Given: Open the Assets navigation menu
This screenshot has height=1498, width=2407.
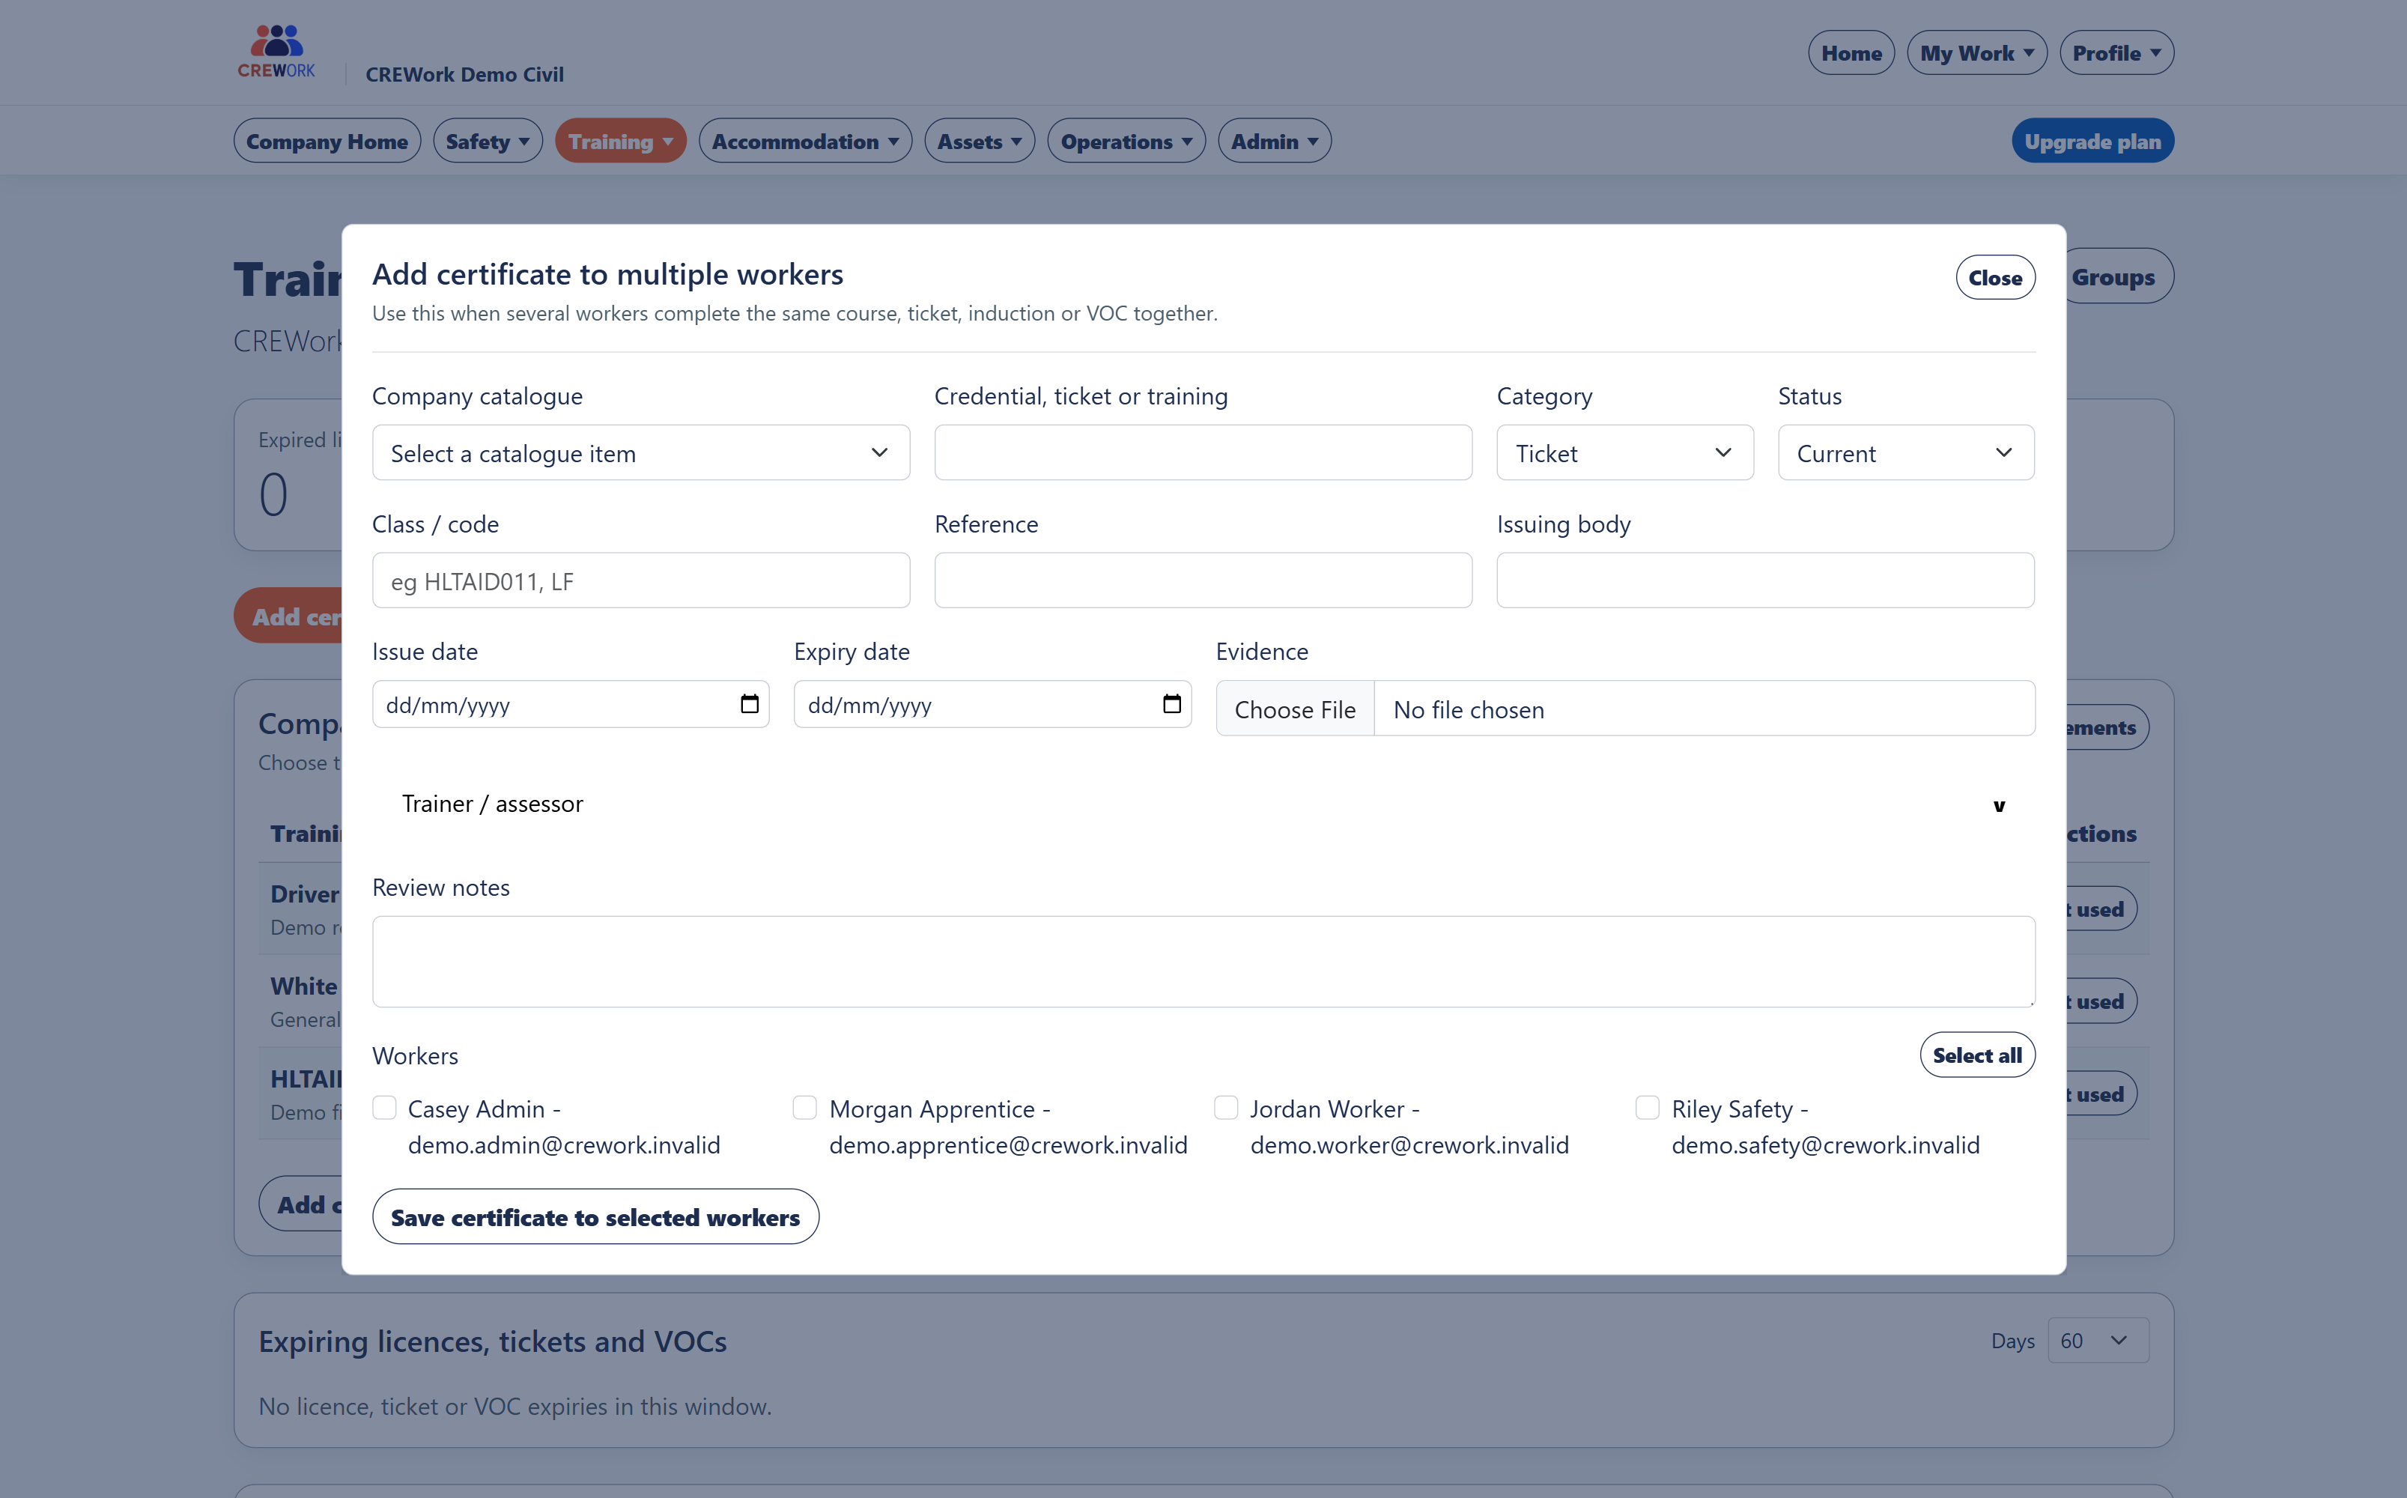Looking at the screenshot, I should [x=980, y=142].
